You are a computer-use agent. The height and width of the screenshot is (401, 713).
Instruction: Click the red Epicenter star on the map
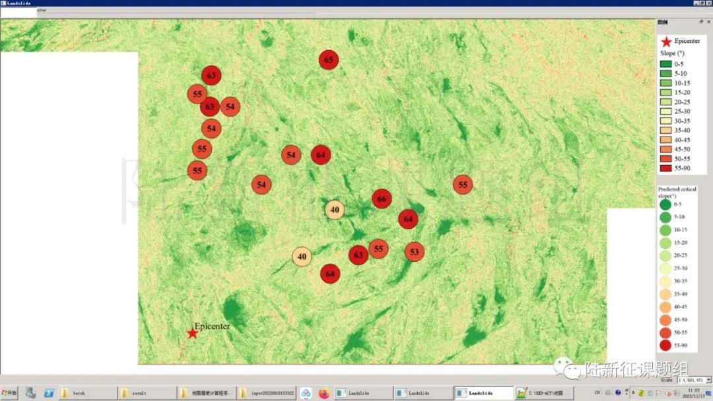pos(192,333)
